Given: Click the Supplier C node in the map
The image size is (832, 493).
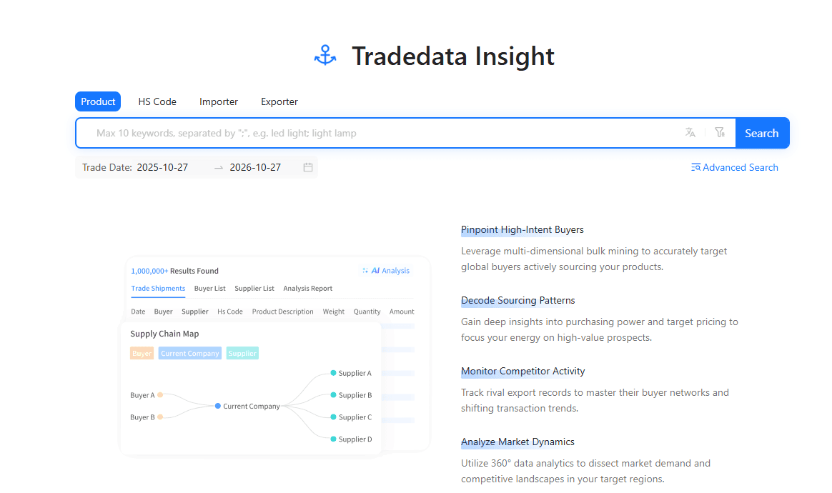Looking at the screenshot, I should (351, 417).
